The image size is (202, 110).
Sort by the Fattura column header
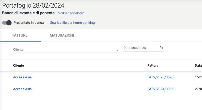pyautogui.click(x=153, y=66)
